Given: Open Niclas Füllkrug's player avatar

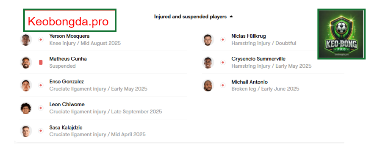Looking at the screenshot, I should pos(208,40).
